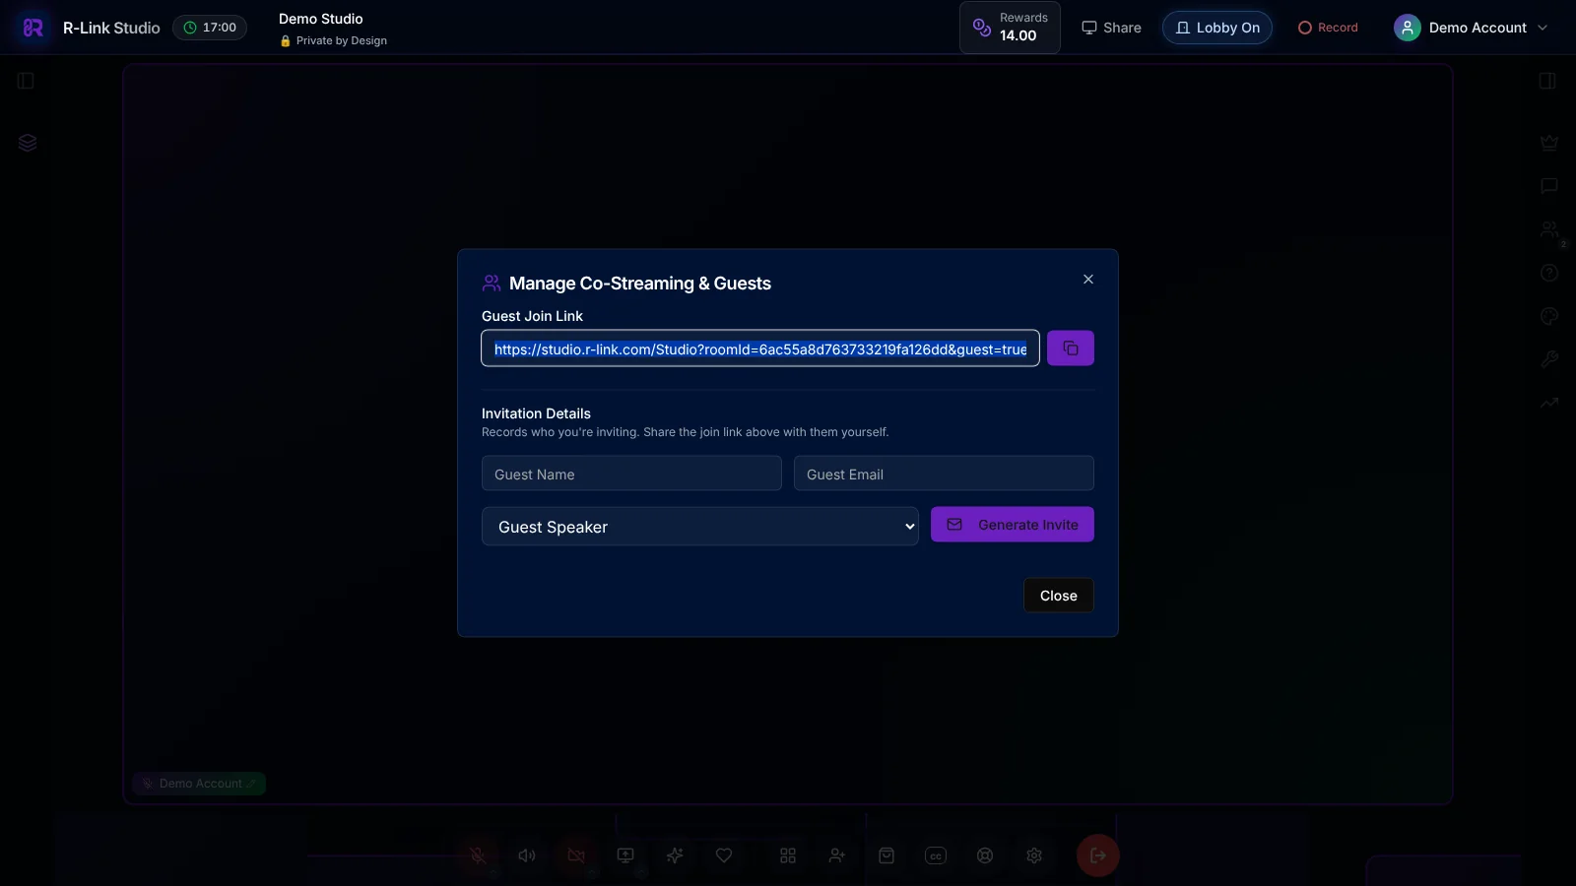Expand the Demo Account menu
The width and height of the screenshot is (1576, 886).
[1472, 28]
